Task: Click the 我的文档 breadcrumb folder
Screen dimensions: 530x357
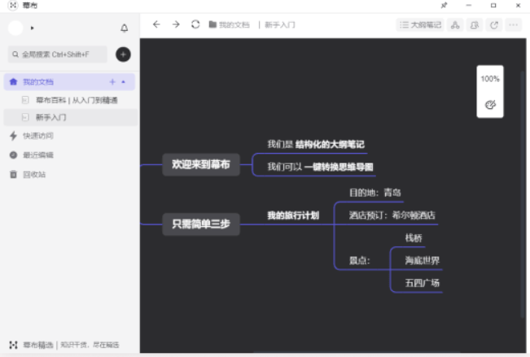Action: coord(229,25)
